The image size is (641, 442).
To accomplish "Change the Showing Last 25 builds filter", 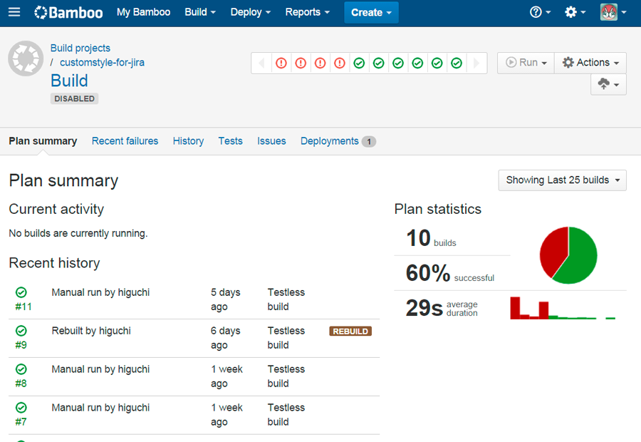I will 563,180.
